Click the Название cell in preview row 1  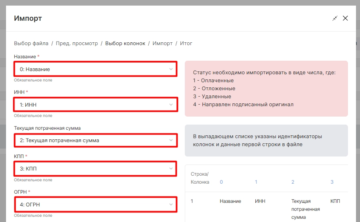pos(230,201)
